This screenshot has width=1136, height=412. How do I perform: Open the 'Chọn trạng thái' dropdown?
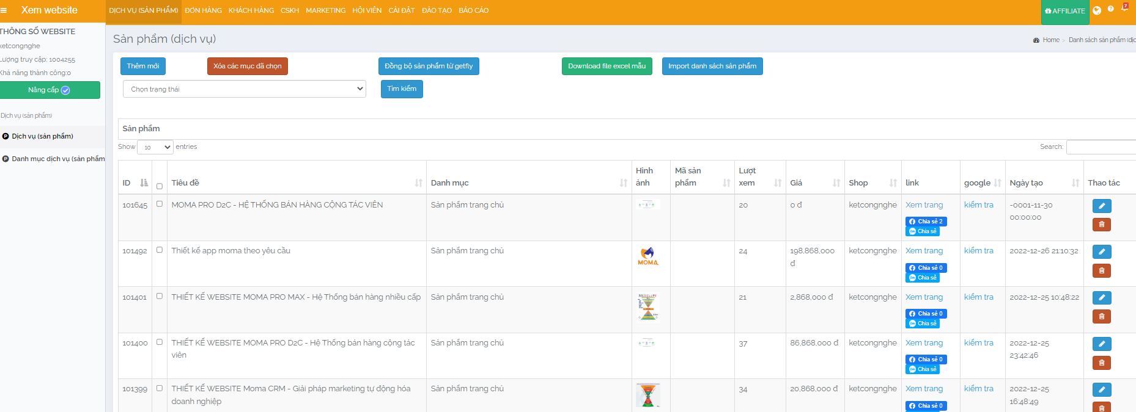[x=245, y=89]
